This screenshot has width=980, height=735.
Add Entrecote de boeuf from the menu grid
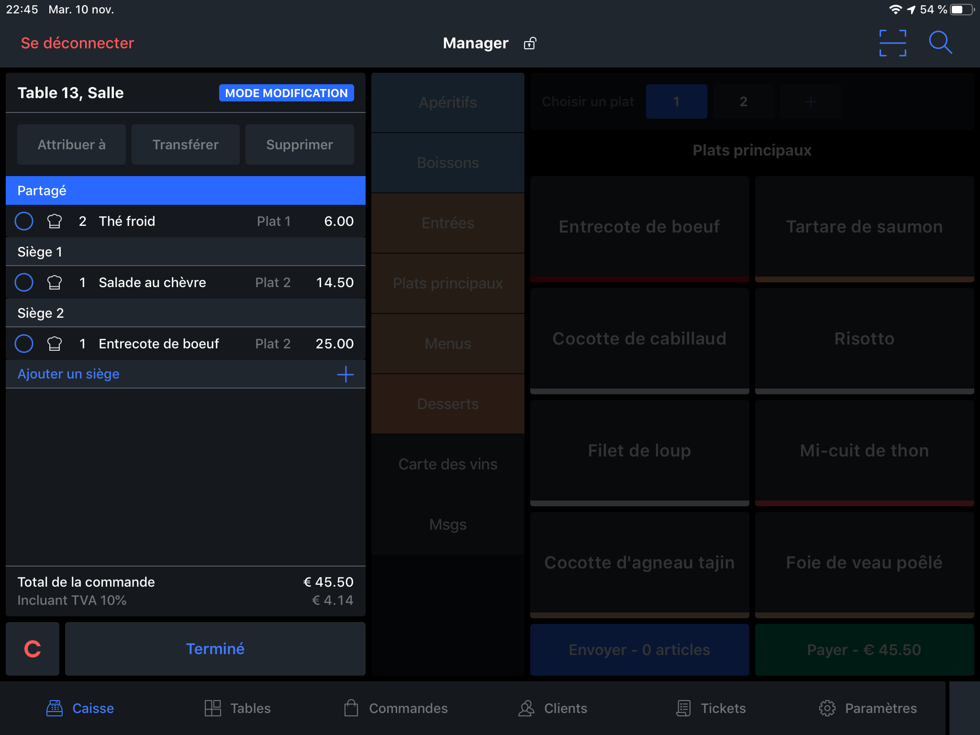point(639,229)
